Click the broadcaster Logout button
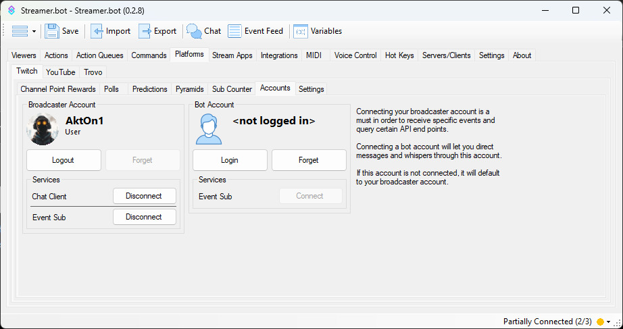This screenshot has width=623, height=329. point(64,160)
